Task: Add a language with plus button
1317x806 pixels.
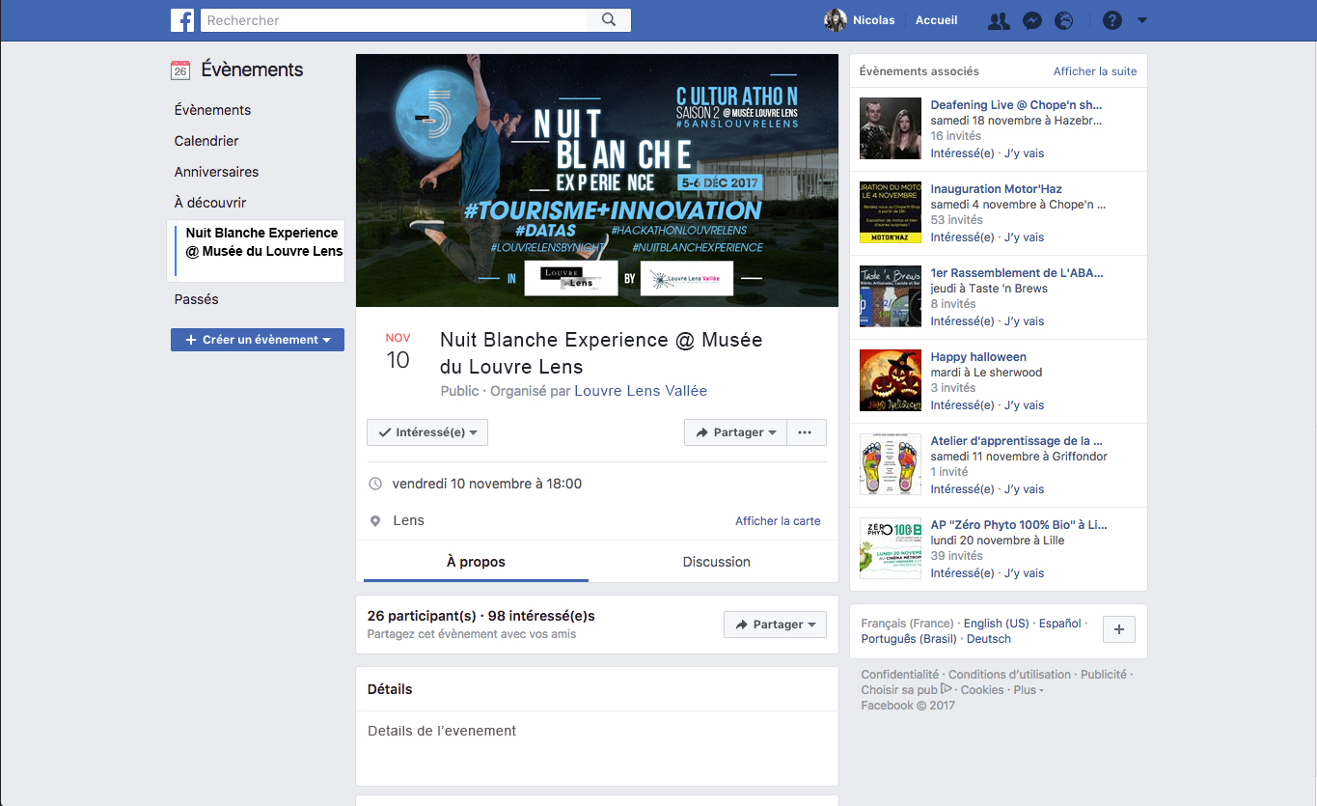Action: [x=1119, y=629]
